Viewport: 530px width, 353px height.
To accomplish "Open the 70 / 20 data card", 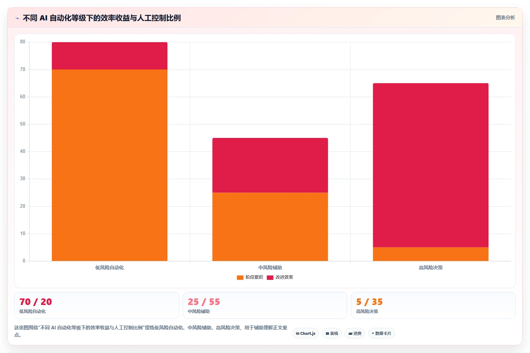I will 97,305.
